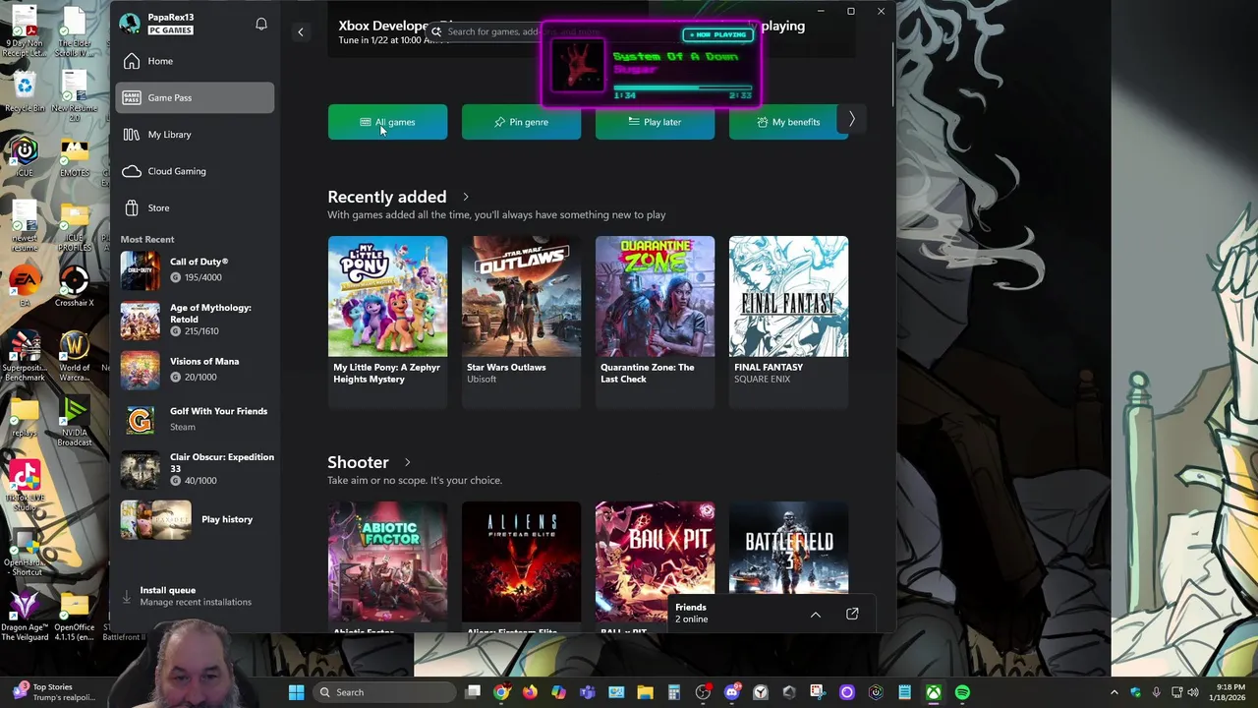
Task: Open Call of Duty in Most Recent
Action: coord(197,269)
